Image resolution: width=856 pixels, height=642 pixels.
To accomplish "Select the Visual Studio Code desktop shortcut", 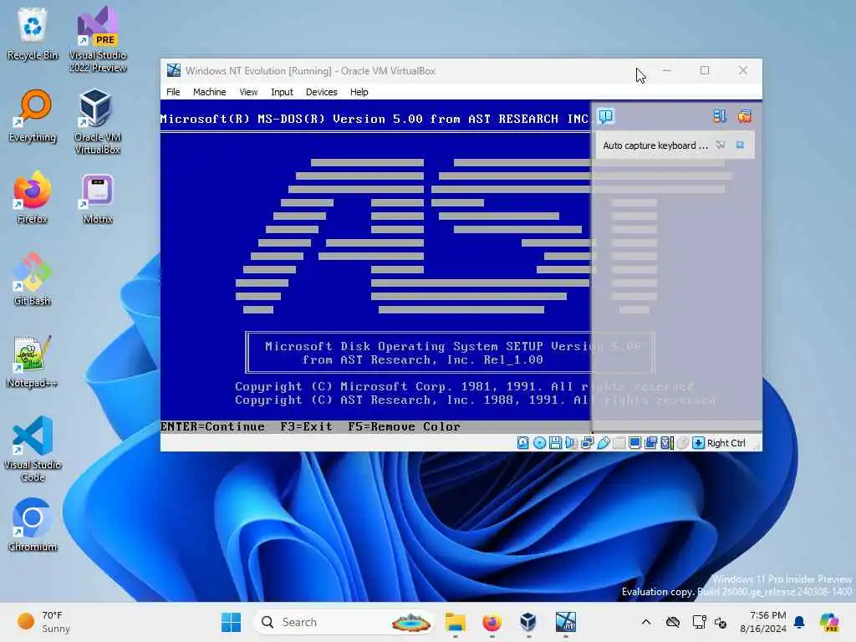I will pos(33,449).
